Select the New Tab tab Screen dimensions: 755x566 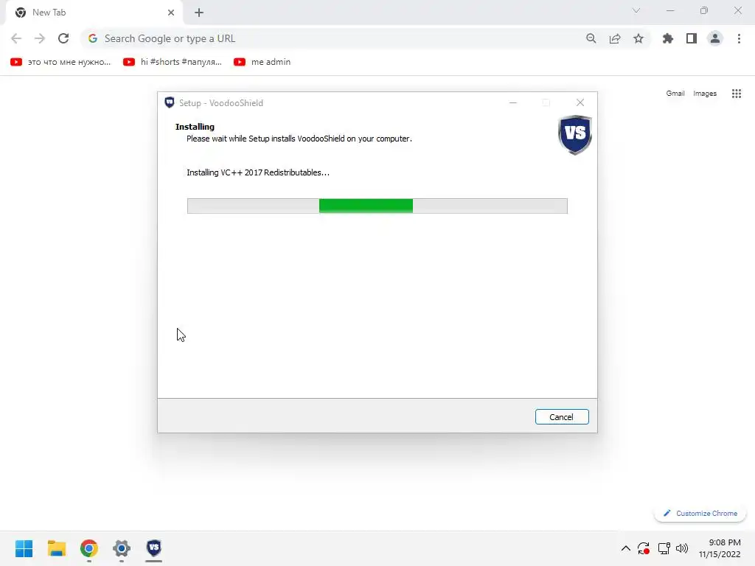(94, 13)
